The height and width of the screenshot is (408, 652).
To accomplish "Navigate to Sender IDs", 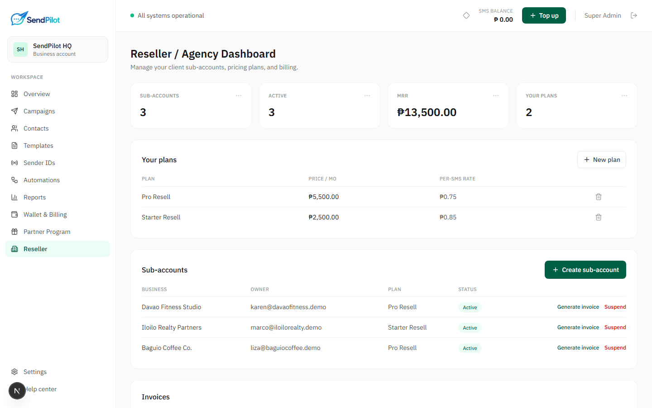I will tap(58, 163).
